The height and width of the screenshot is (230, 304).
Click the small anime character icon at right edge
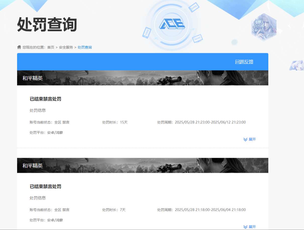[296, 65]
